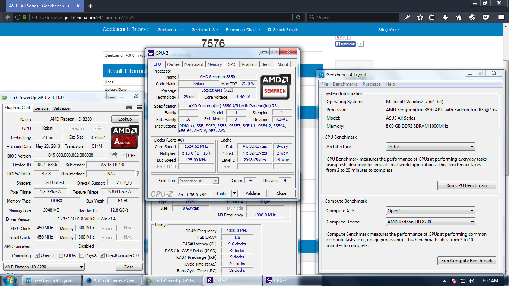Click the browser back arrow button

click(7, 17)
